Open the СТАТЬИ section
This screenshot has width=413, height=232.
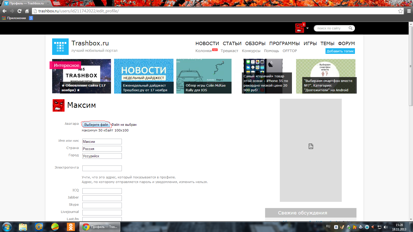point(232,44)
